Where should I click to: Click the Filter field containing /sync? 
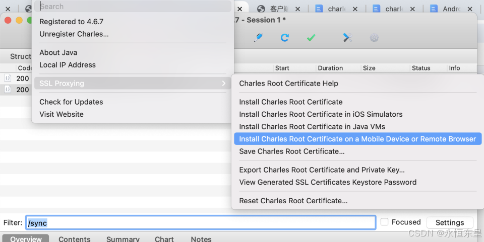click(x=201, y=222)
